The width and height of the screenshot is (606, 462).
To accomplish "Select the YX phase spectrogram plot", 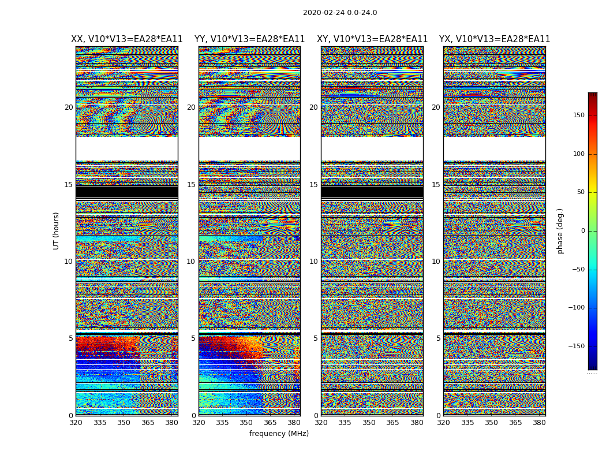I will pos(495,231).
